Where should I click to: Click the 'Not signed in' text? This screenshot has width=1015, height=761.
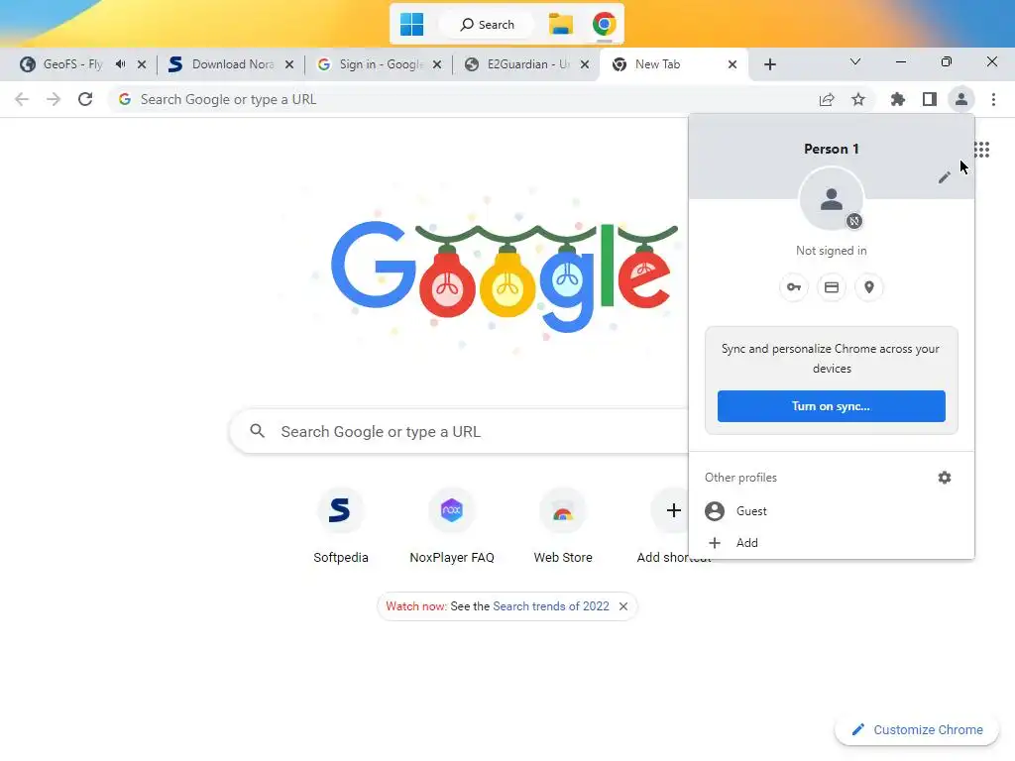832,251
